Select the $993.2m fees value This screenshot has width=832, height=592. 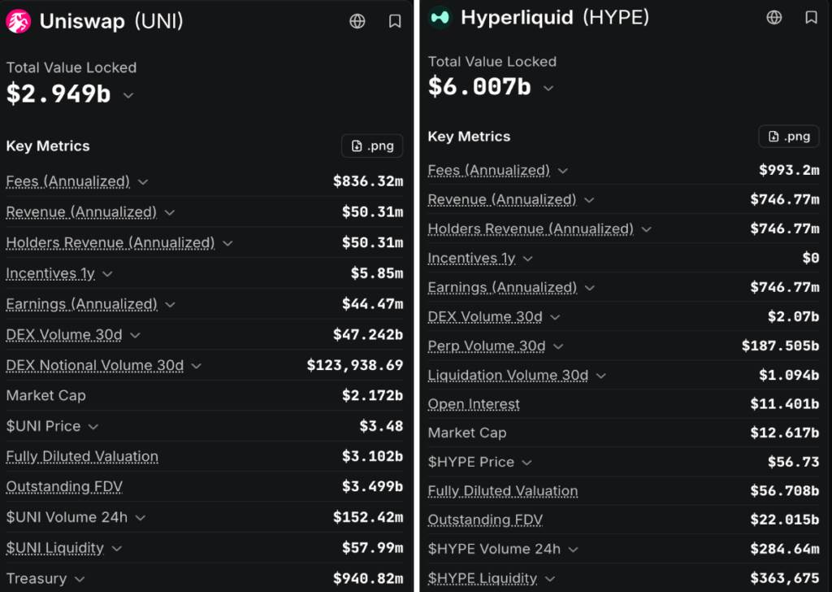pyautogui.click(x=789, y=171)
